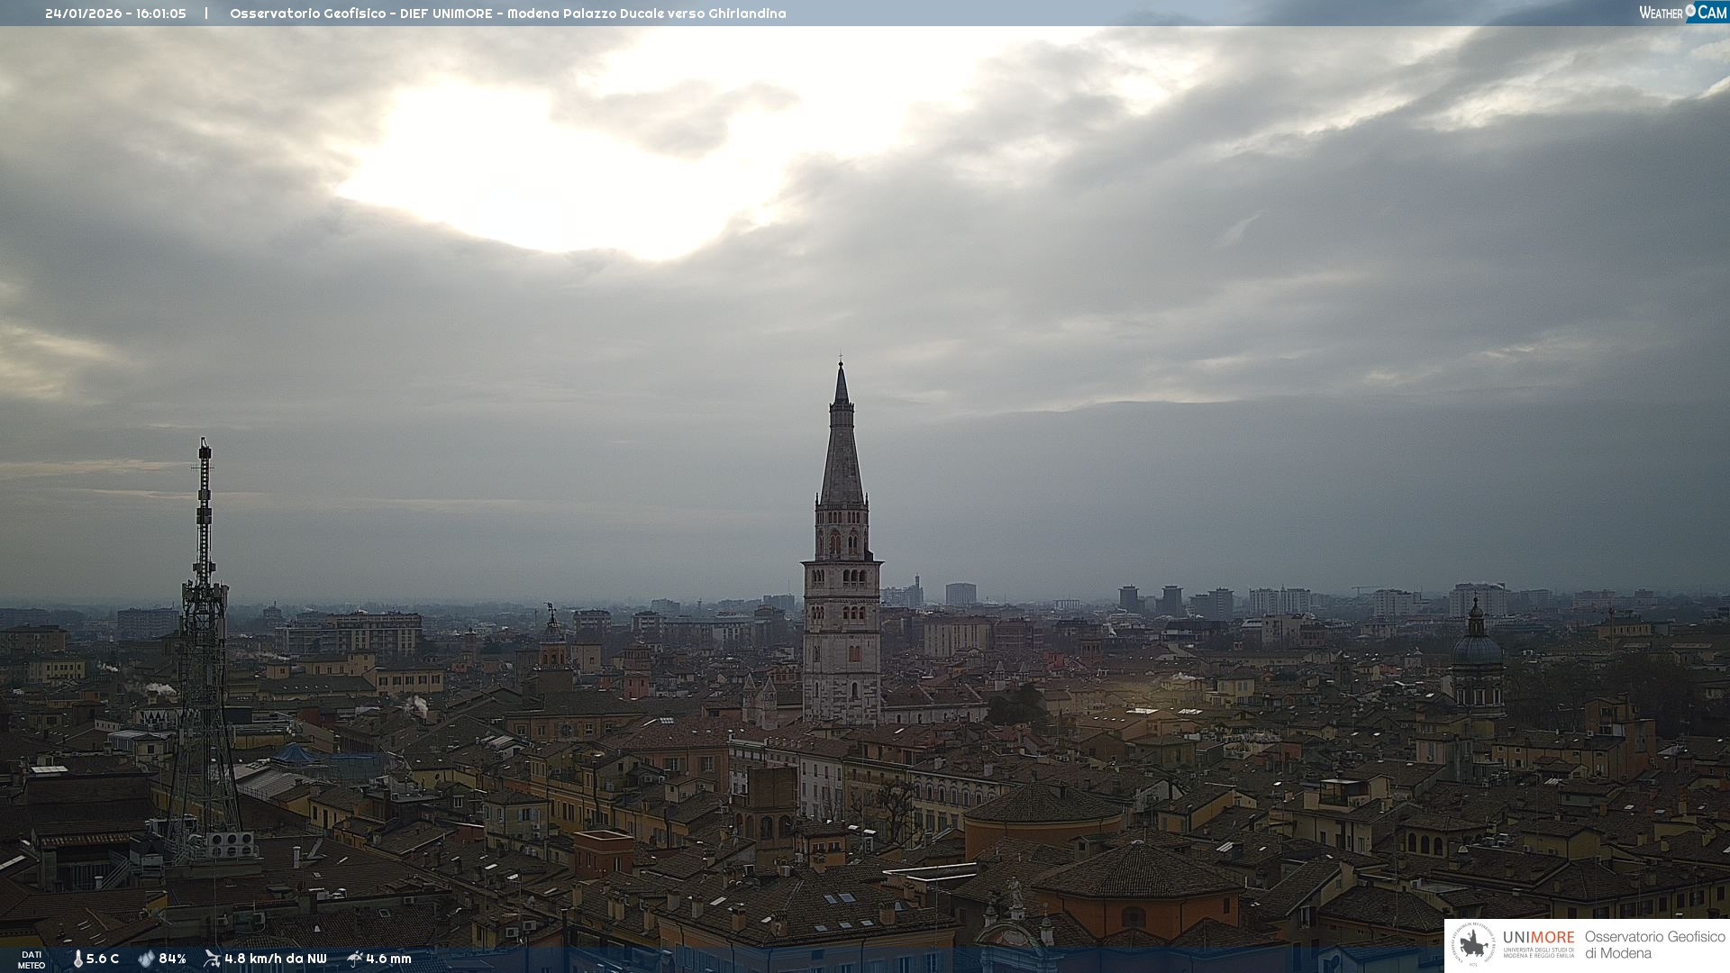The height and width of the screenshot is (973, 1730).
Task: Click the DATI METEO label
Action: coord(32,959)
